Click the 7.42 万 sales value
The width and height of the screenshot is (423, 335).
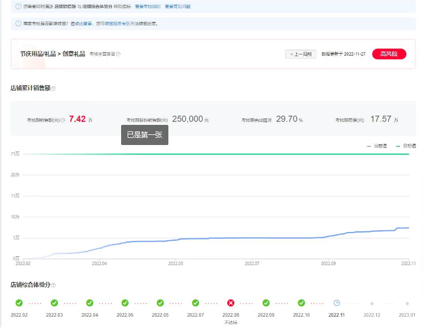coord(81,119)
